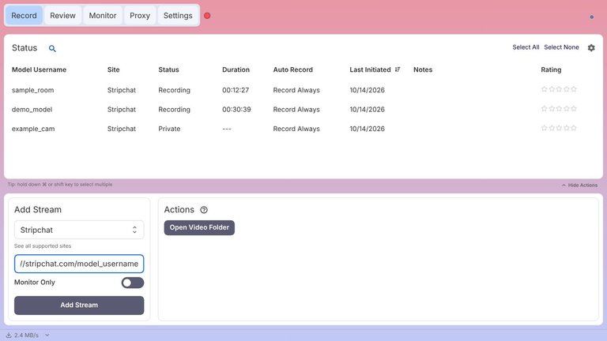Sort by Duration column header
This screenshot has height=341, width=607.
point(236,69)
